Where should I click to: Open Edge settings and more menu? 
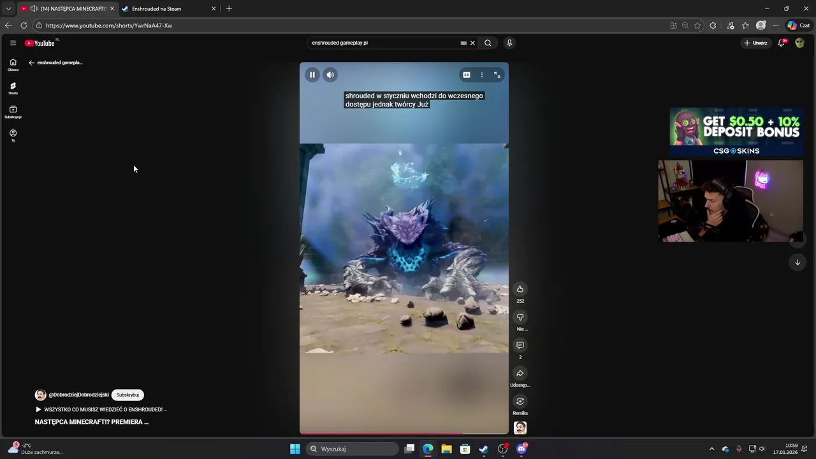[x=776, y=25]
